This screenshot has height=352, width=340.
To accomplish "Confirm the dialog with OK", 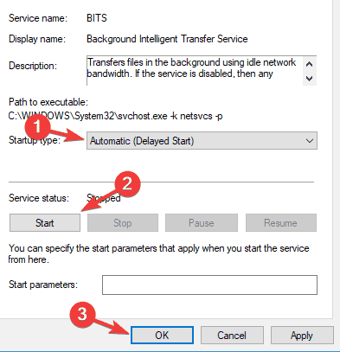I will (x=162, y=335).
